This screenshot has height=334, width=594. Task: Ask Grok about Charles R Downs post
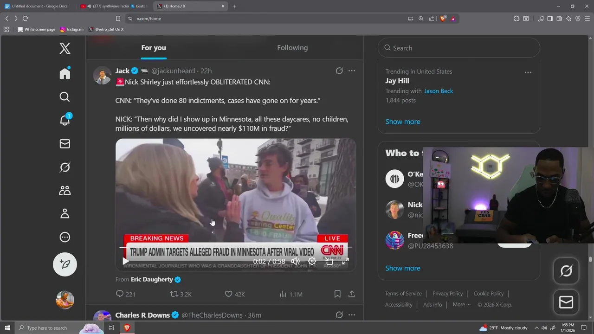point(339,315)
